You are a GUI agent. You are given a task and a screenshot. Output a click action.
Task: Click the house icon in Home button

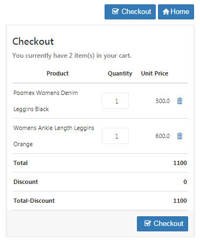point(166,12)
